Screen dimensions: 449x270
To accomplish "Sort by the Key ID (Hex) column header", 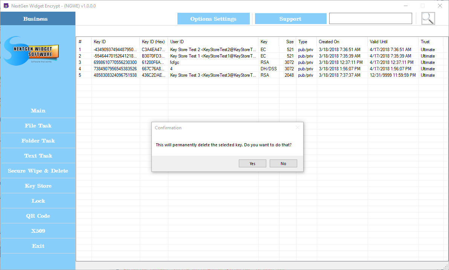I will 154,42.
